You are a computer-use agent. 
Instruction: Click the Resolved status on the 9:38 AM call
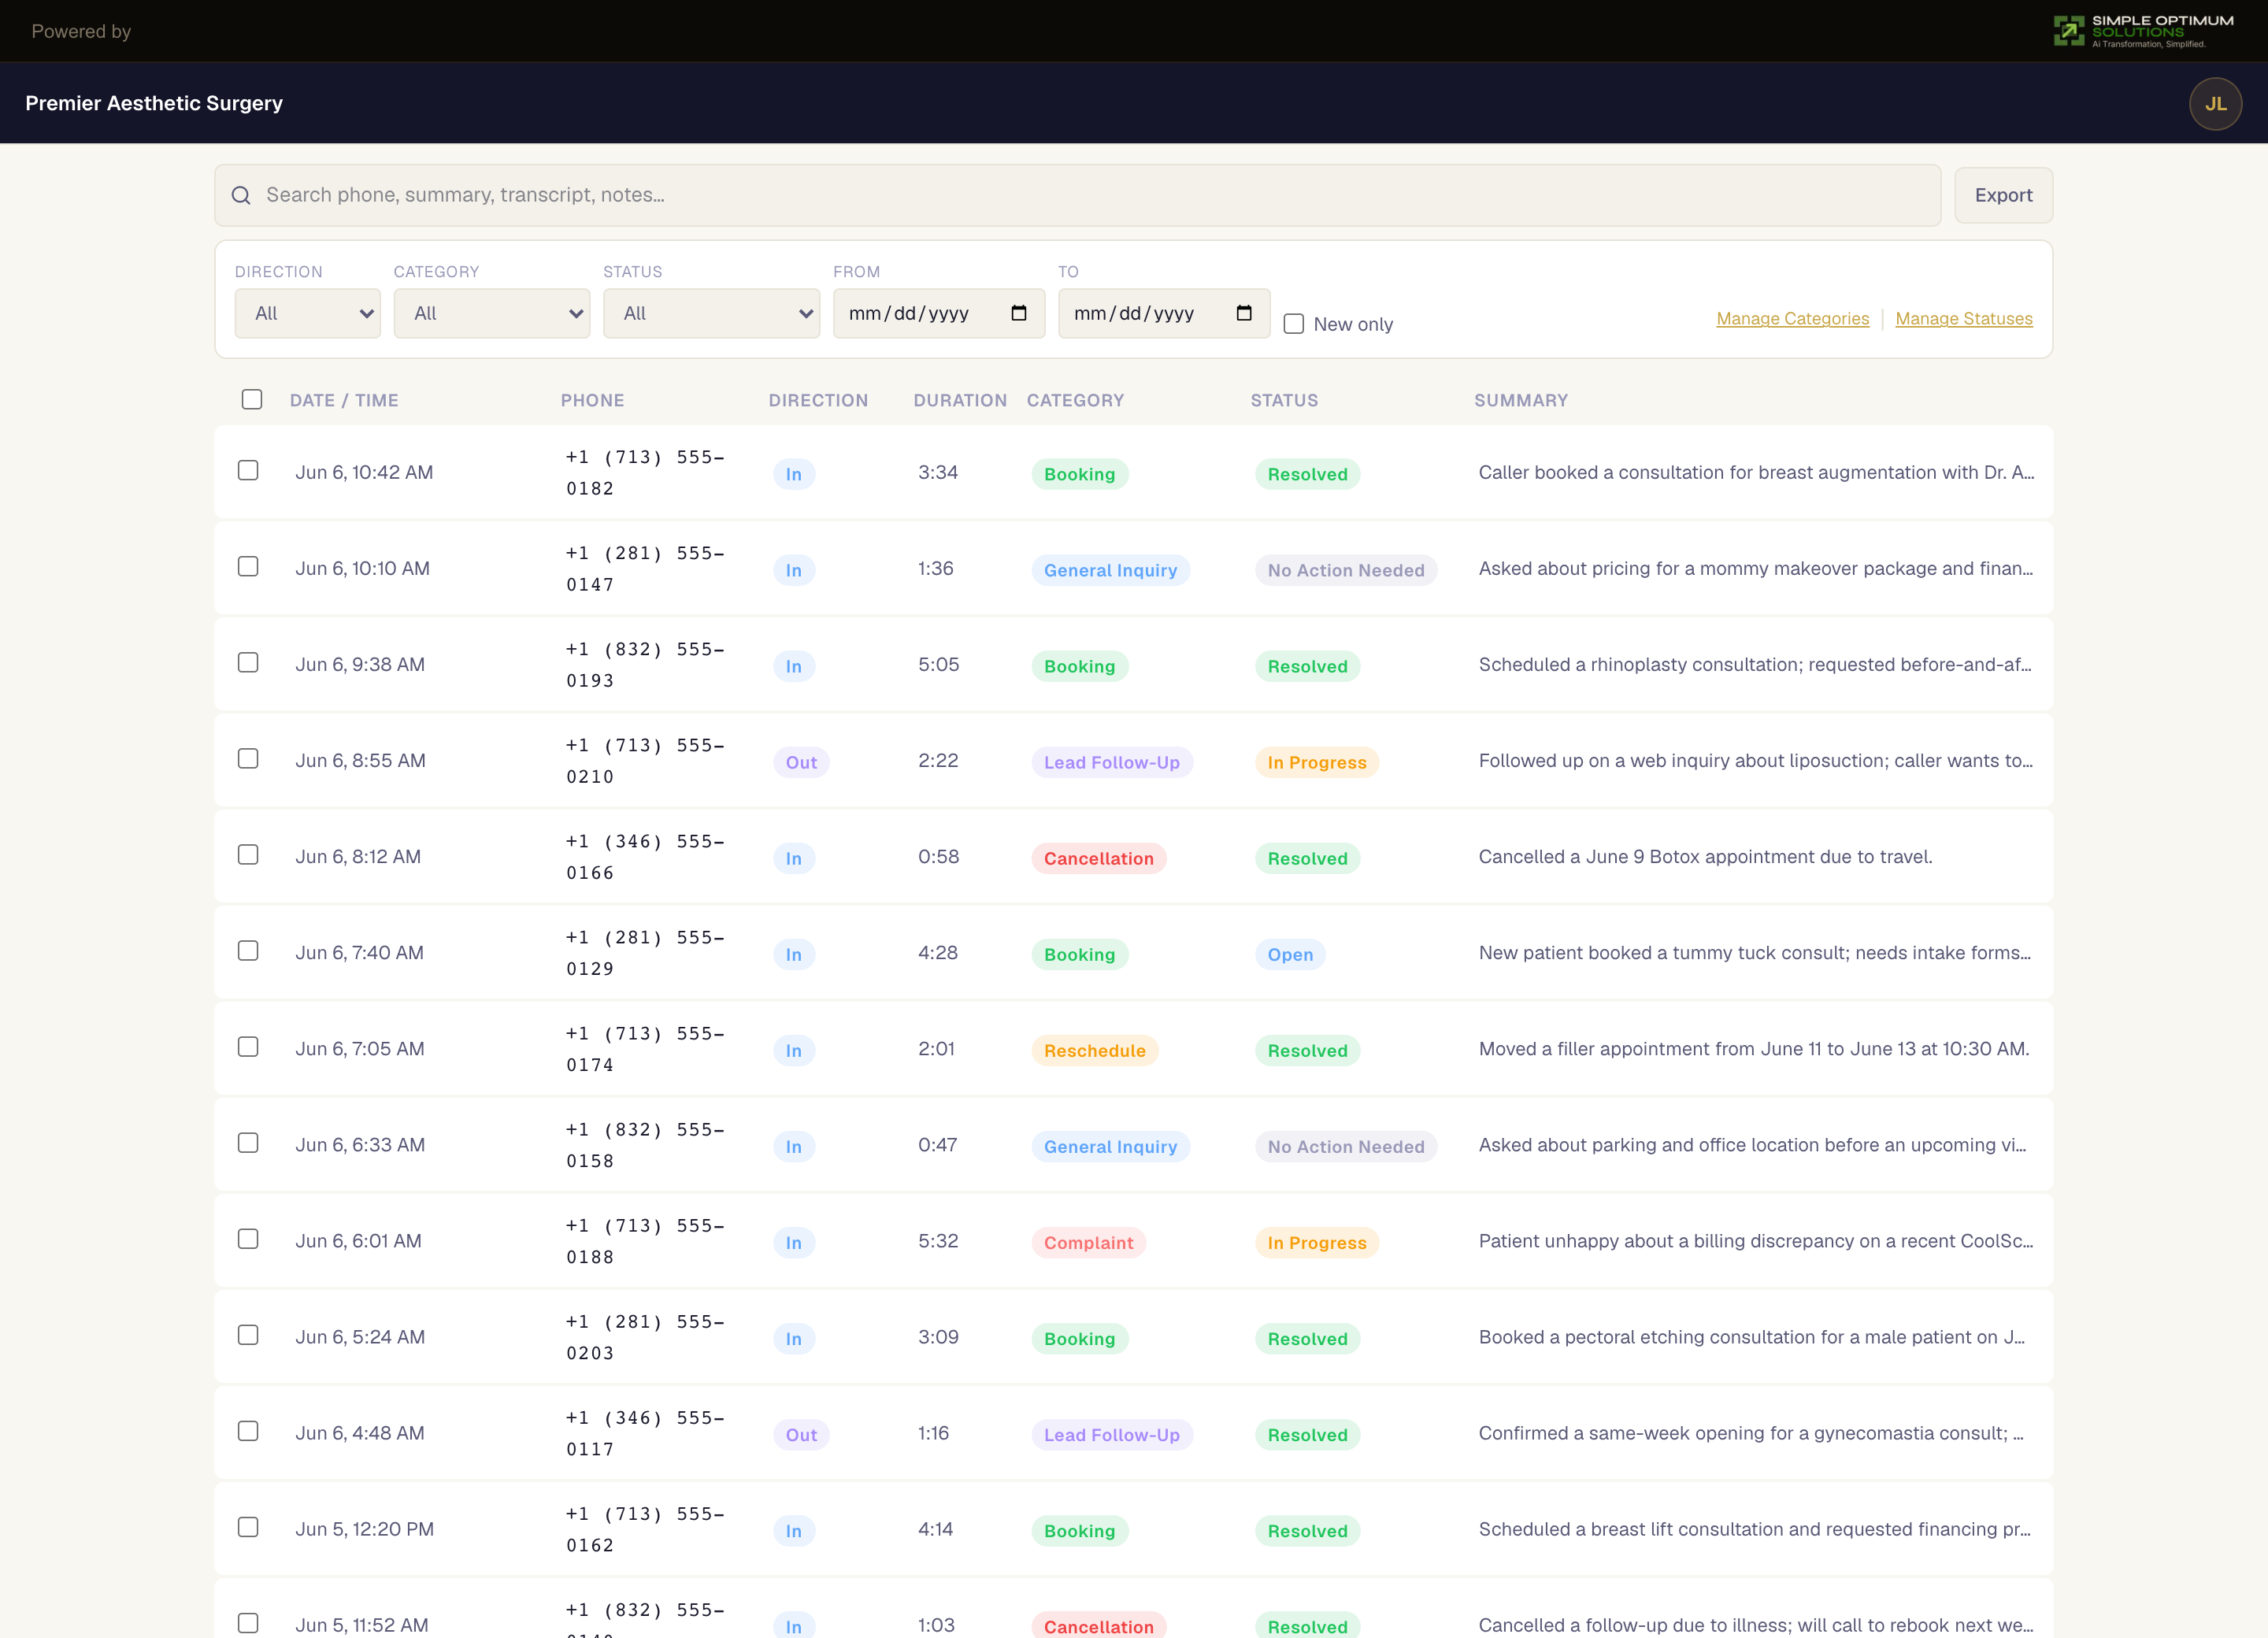click(x=1307, y=666)
